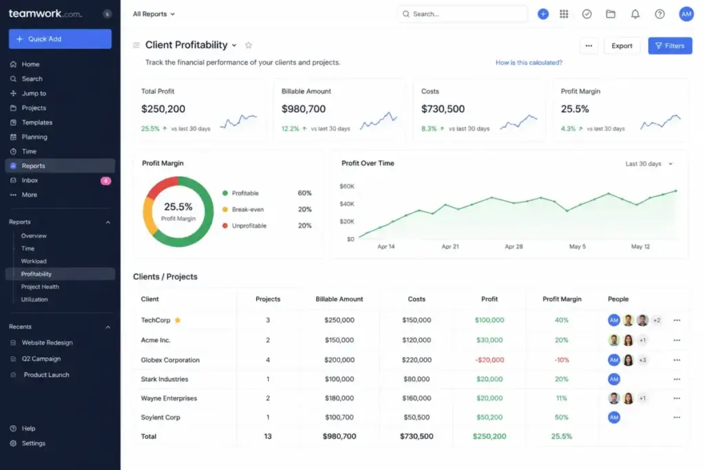705x470 pixels.
Task: Open the AM user avatar menu in header
Action: tap(686, 14)
